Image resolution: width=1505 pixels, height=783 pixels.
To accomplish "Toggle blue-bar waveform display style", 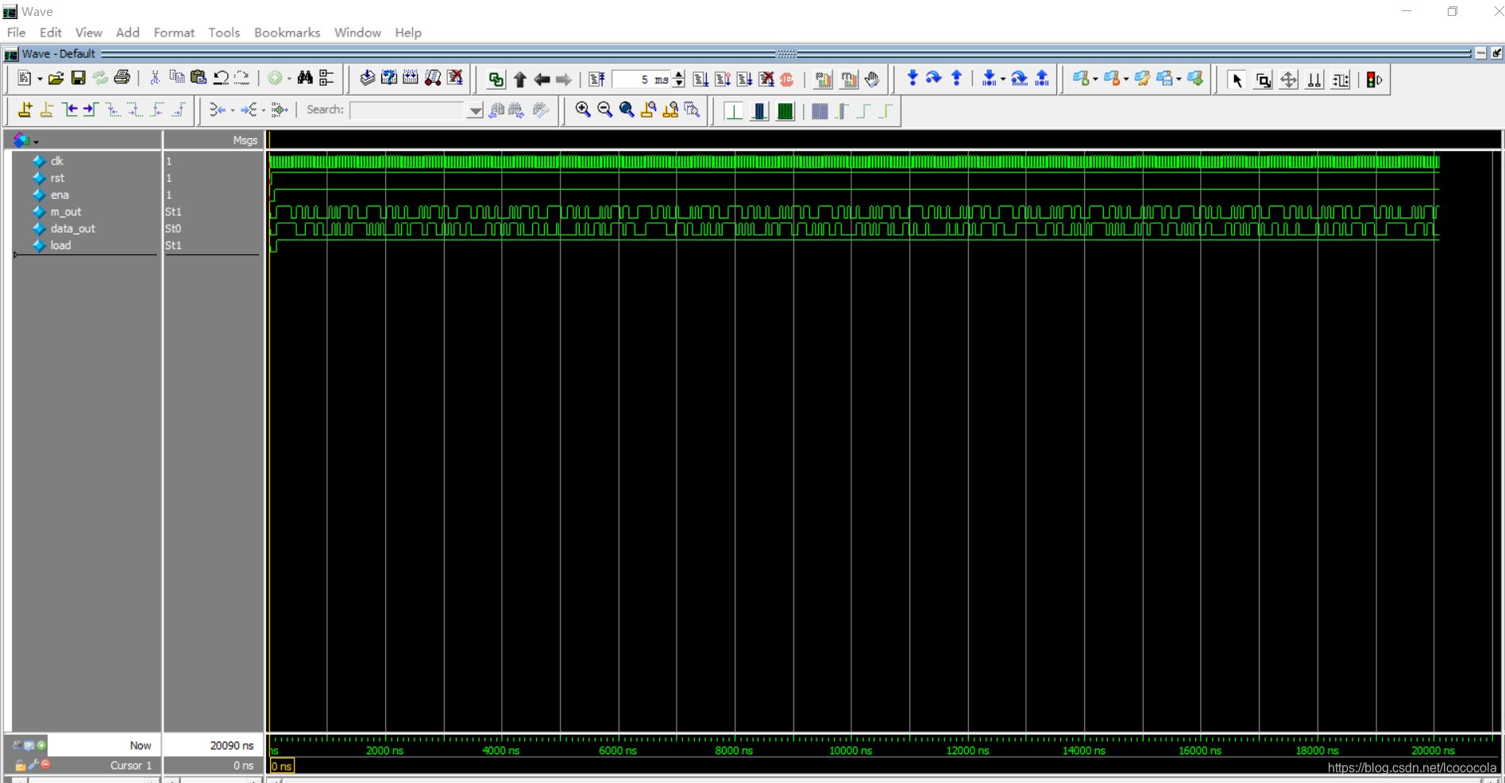I will click(759, 110).
